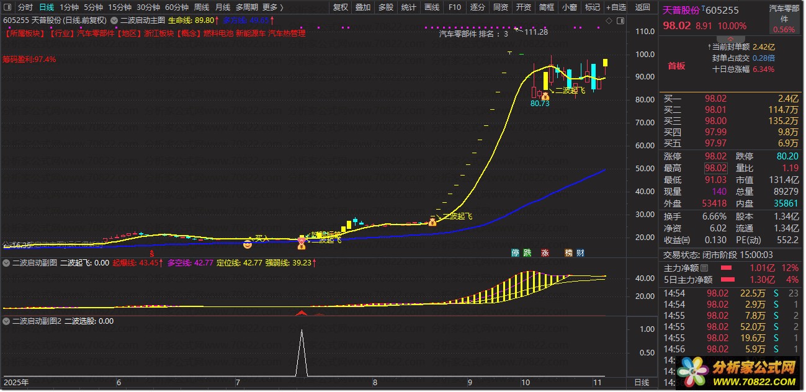Select the 日线 period tab
This screenshot has height=392, width=806.
47,7
